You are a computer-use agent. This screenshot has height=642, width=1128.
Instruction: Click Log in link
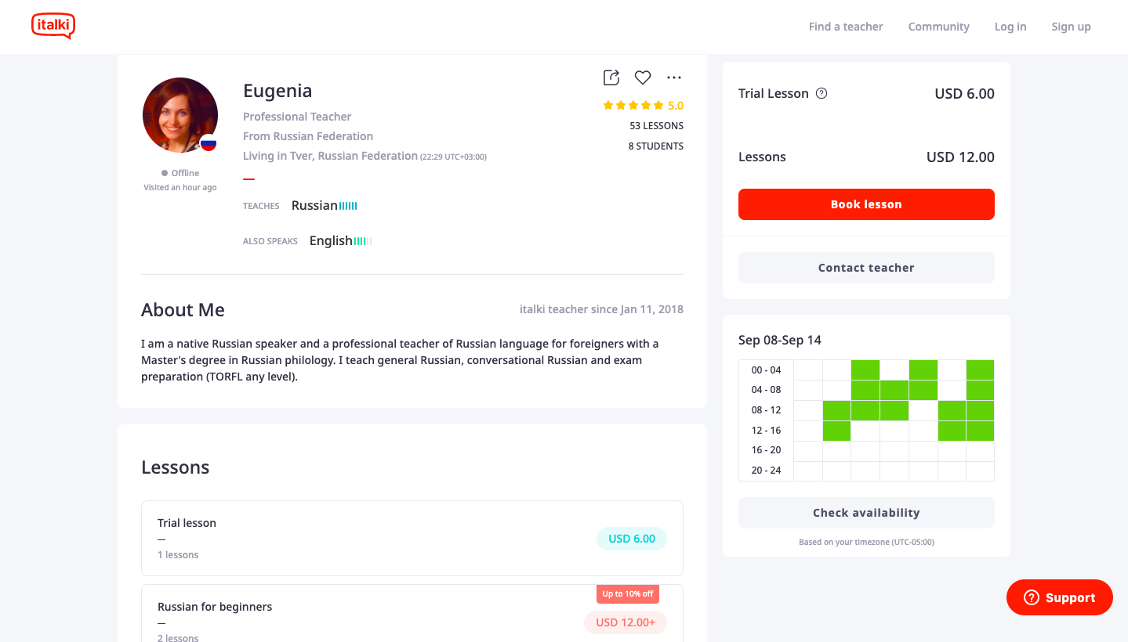(1010, 27)
